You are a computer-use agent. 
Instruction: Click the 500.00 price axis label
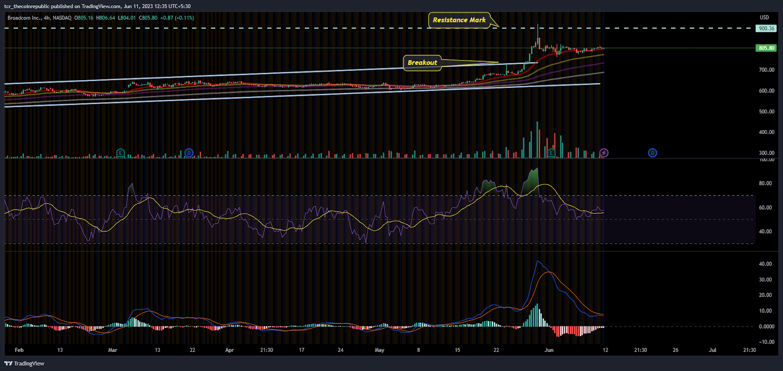(766, 111)
